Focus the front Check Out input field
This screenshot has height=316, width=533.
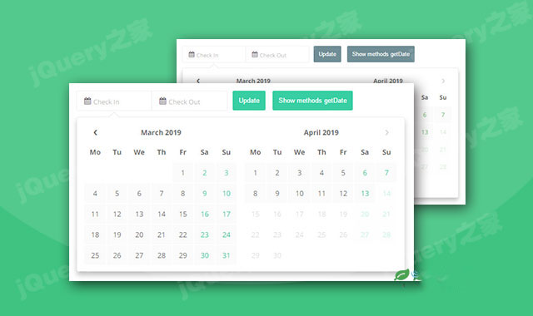(189, 101)
